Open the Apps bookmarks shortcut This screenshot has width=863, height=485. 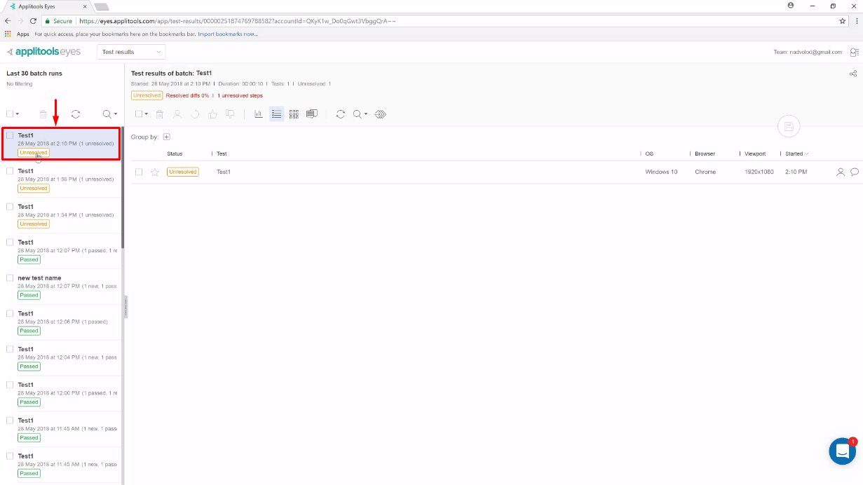coord(18,34)
